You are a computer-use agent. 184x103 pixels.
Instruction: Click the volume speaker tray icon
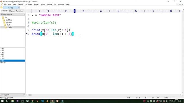click(x=167, y=101)
